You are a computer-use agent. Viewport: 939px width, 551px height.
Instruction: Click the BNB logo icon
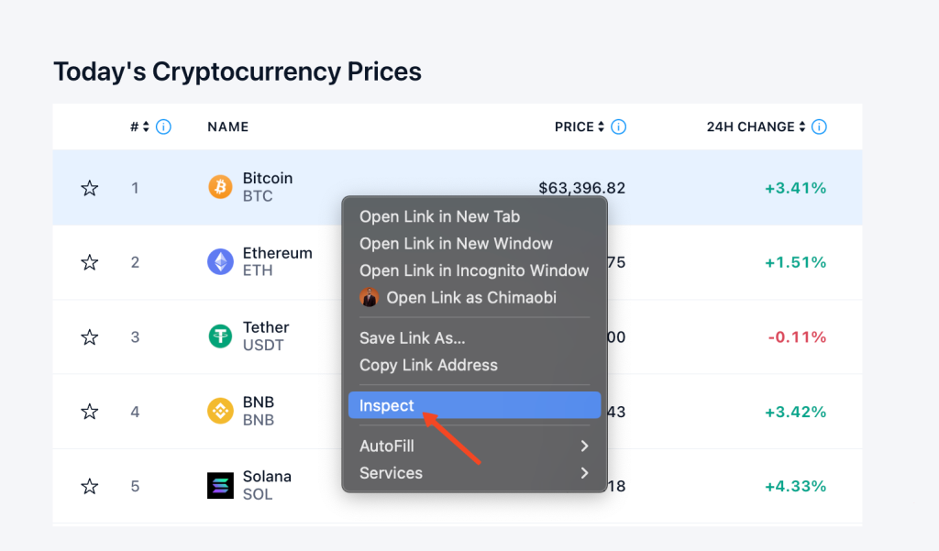[220, 411]
